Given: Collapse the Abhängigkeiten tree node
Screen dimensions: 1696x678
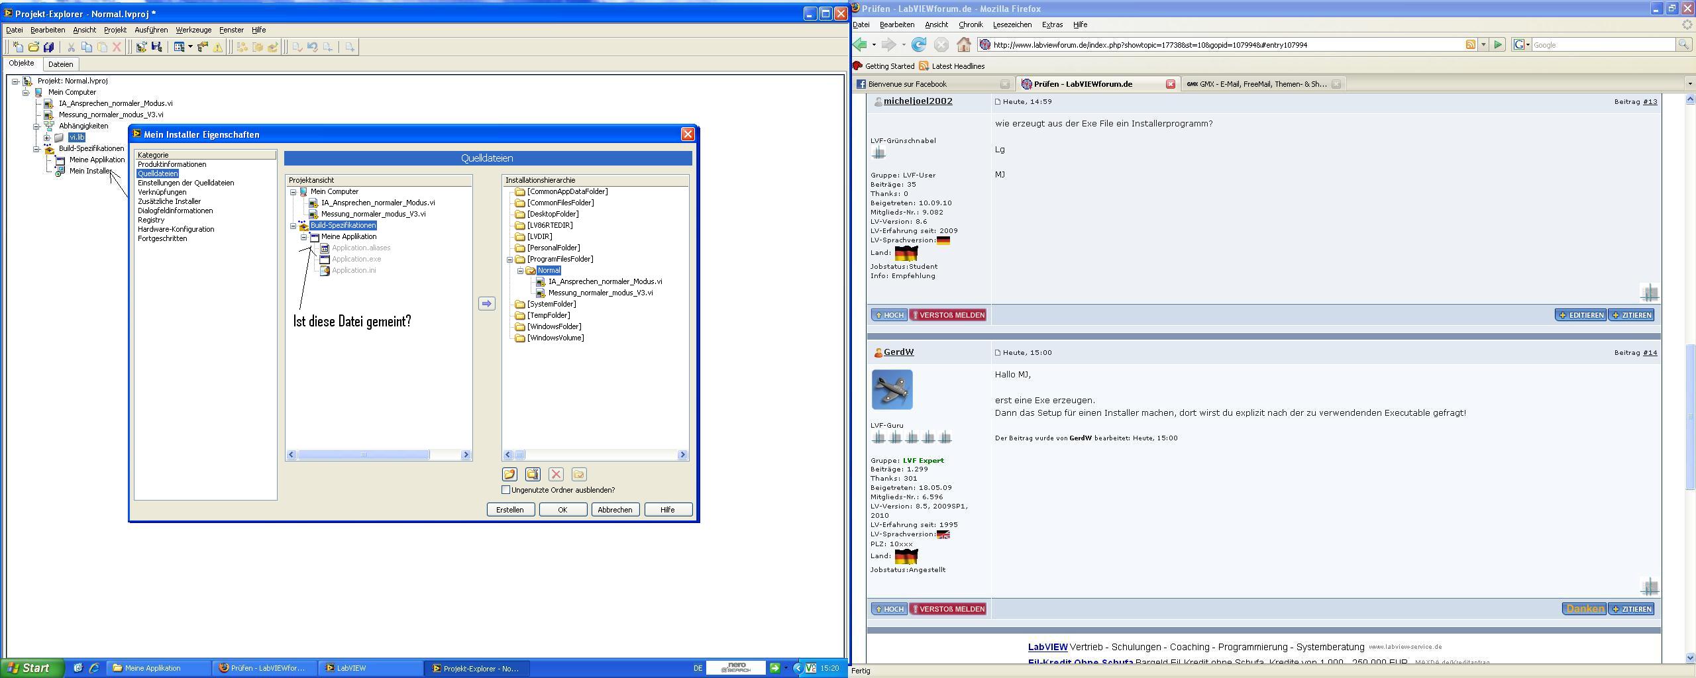Looking at the screenshot, I should 36,126.
